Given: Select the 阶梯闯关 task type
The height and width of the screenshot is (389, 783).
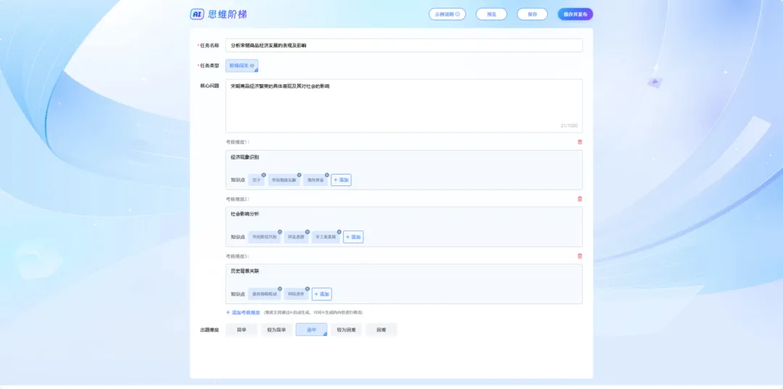Looking at the screenshot, I should pyautogui.click(x=241, y=66).
